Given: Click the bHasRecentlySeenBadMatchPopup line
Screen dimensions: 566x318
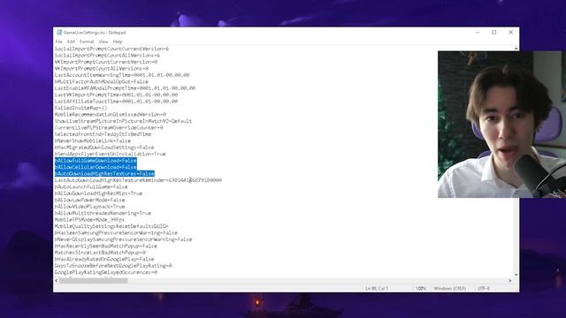Looking at the screenshot, I should (x=106, y=246).
